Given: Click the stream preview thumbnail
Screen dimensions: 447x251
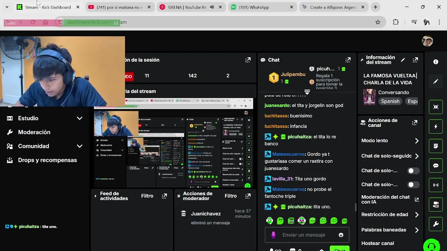Looking at the screenshot, I should (x=174, y=143).
